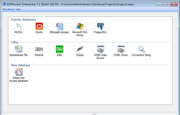The image size is (180, 115).
Task: Click the Popular databases section heading
Action: point(23,19)
